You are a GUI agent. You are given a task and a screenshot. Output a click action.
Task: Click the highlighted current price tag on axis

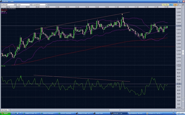pyautogui.click(x=178, y=26)
